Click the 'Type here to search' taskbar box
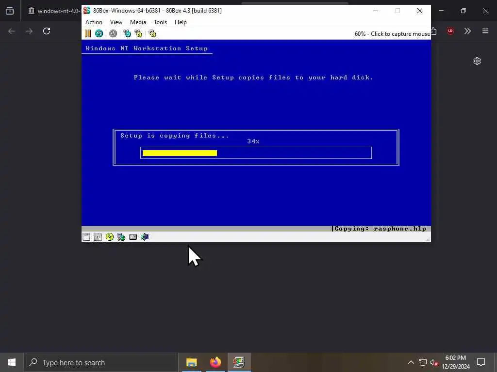The height and width of the screenshot is (372, 497). coord(101,362)
